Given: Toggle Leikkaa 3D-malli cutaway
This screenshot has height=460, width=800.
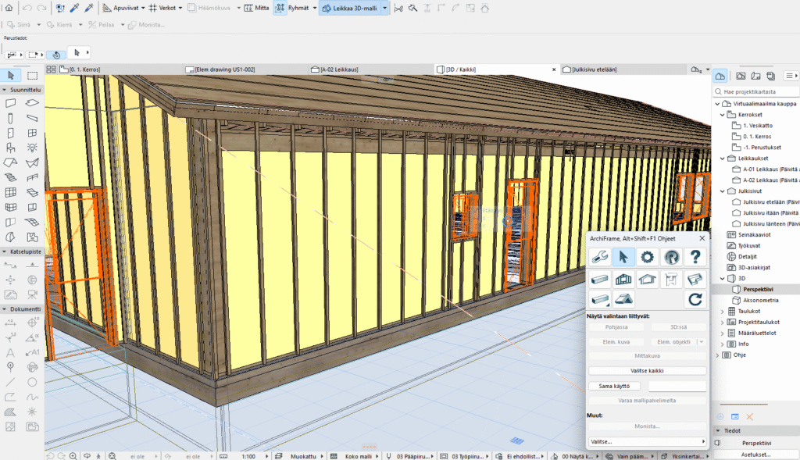Looking at the screenshot, I should pos(349,8).
